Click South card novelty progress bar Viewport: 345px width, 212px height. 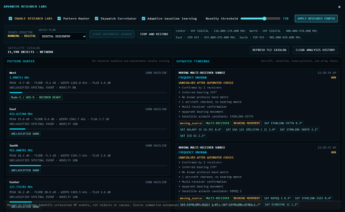click(88, 166)
